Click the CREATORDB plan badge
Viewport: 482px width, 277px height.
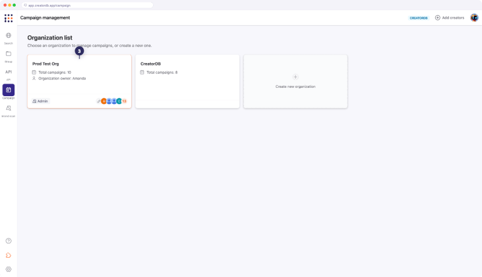click(418, 18)
